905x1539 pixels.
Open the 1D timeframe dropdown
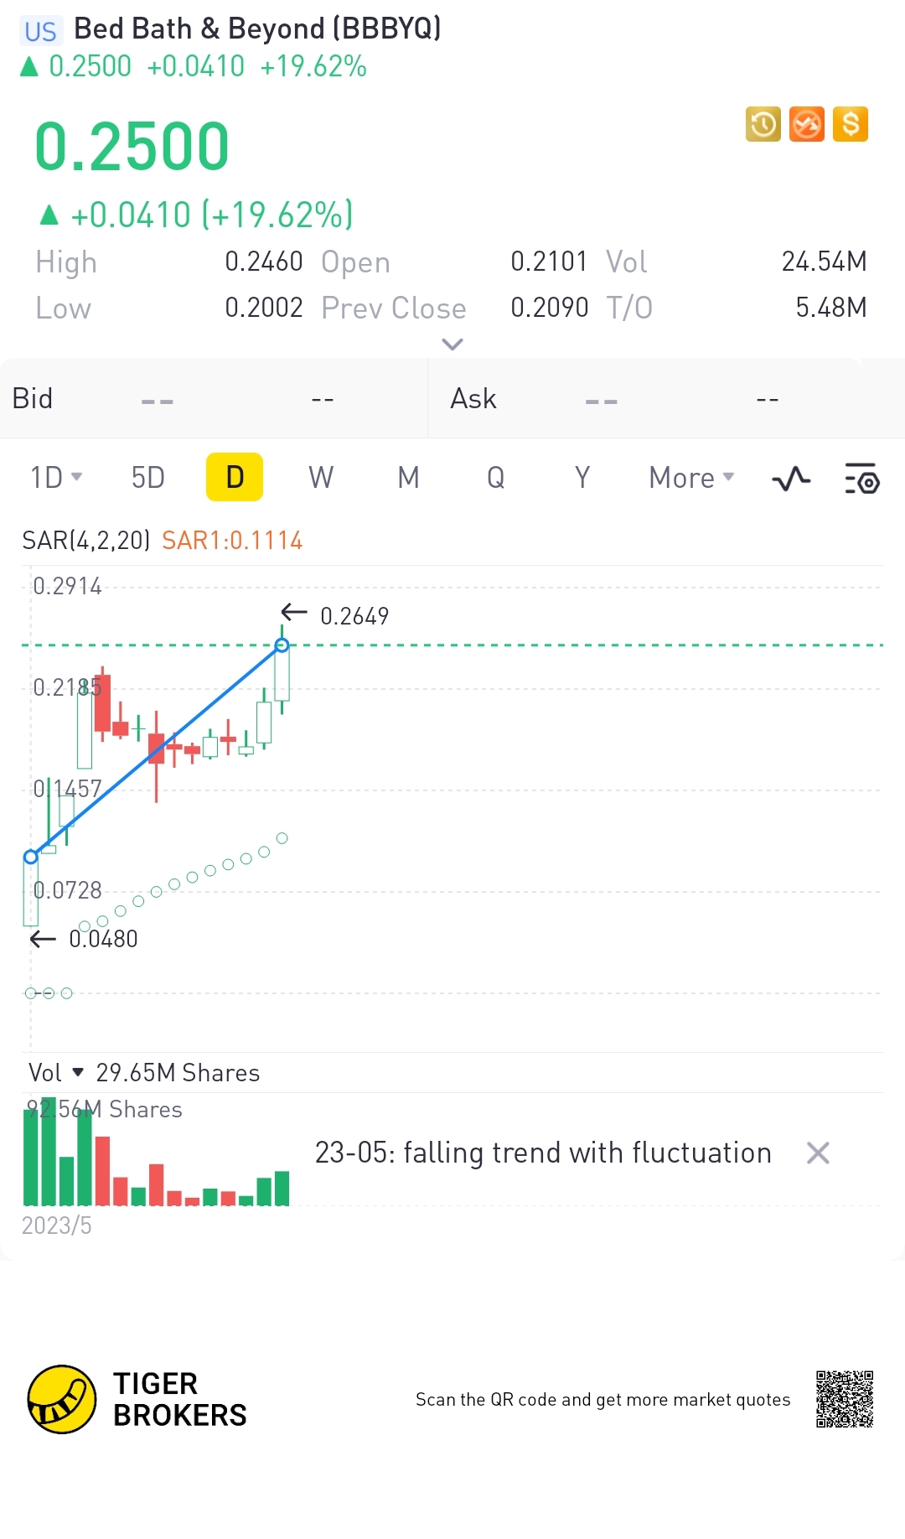click(x=56, y=478)
